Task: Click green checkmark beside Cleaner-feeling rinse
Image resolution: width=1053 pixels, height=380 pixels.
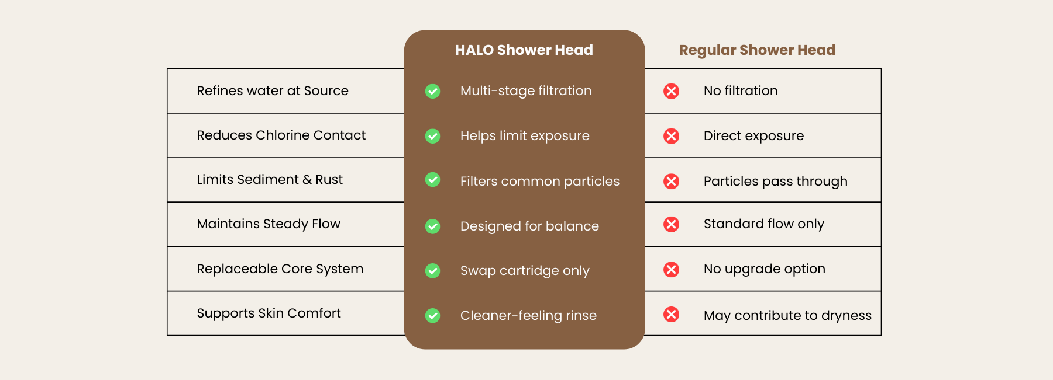Action: [x=433, y=316]
